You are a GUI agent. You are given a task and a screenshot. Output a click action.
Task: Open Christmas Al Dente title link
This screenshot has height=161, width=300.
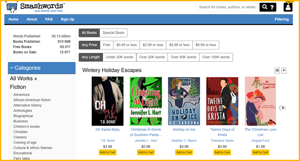pyautogui.click(x=146, y=132)
